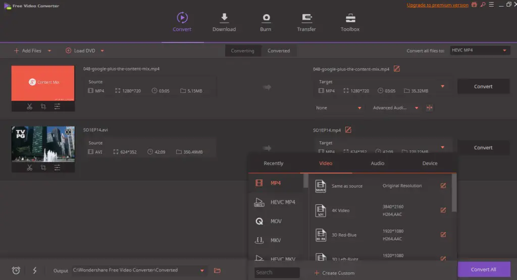Viewport: 517px width, 280px height.
Task: Select the Recently format tab
Action: pyautogui.click(x=273, y=163)
